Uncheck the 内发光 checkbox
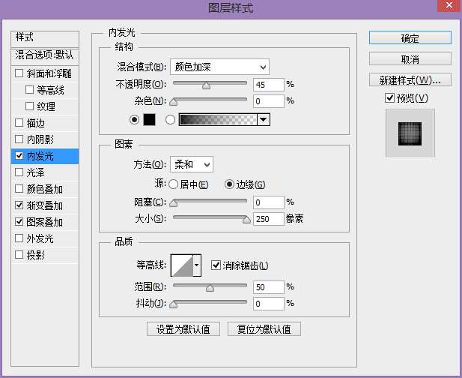462x378 pixels. (x=19, y=156)
